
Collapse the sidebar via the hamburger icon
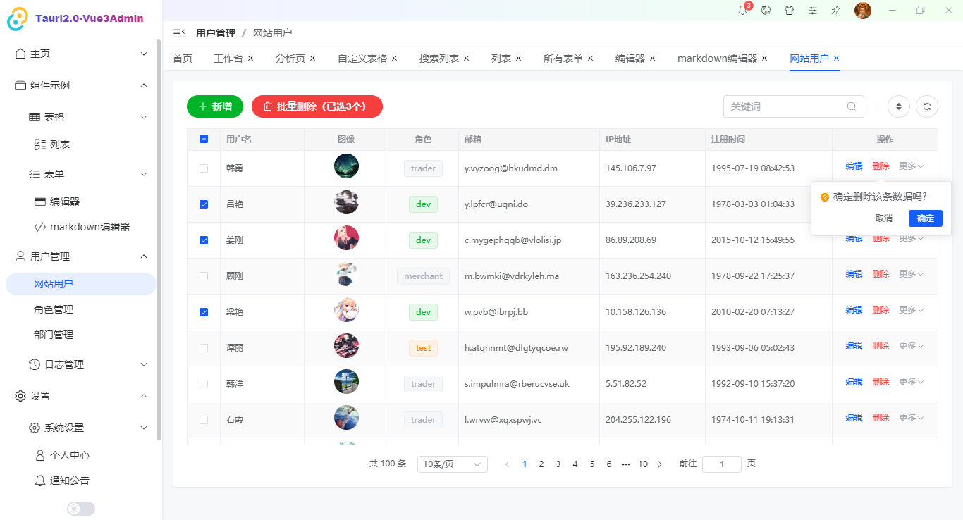[178, 32]
